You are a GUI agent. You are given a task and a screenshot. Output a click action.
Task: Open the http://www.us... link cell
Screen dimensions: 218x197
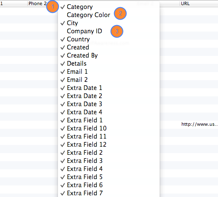[199, 125]
